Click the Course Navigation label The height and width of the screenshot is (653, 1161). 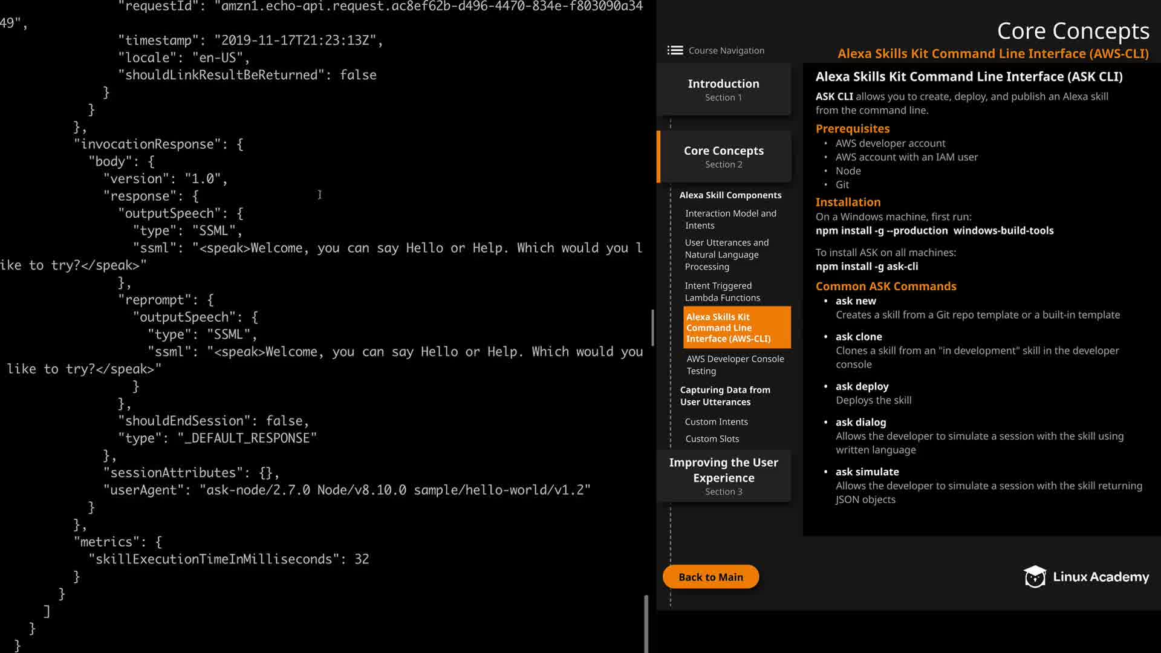(726, 51)
